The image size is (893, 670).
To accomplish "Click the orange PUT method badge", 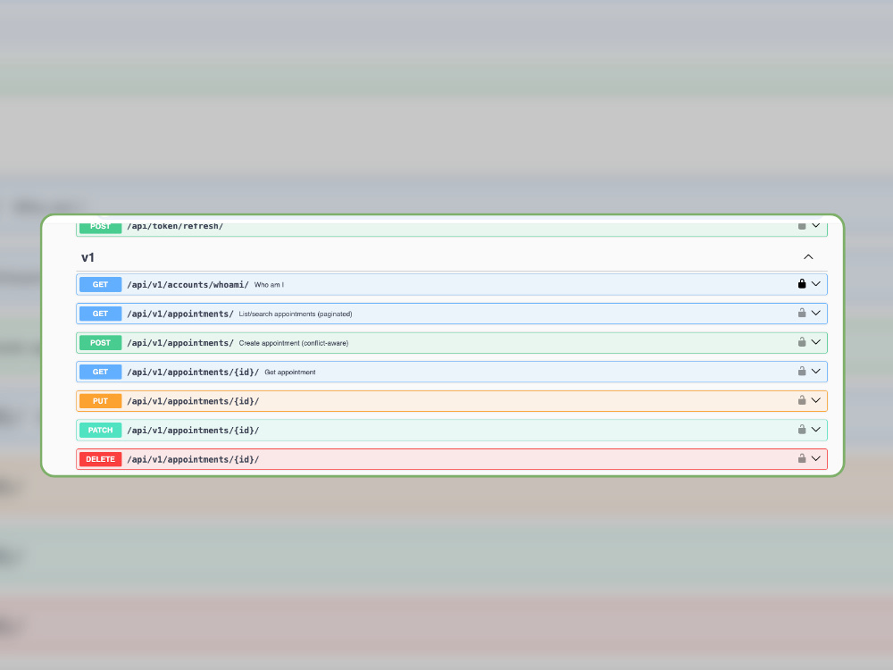I will (100, 400).
